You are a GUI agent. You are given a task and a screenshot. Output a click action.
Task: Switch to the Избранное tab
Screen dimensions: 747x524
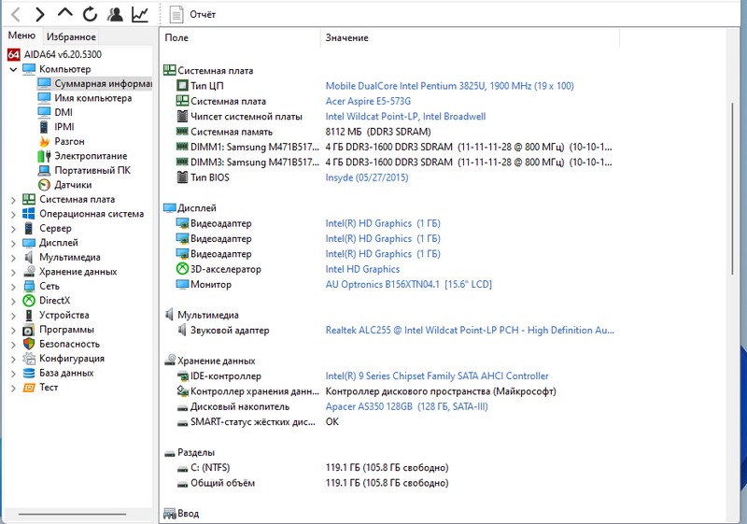[x=71, y=37]
